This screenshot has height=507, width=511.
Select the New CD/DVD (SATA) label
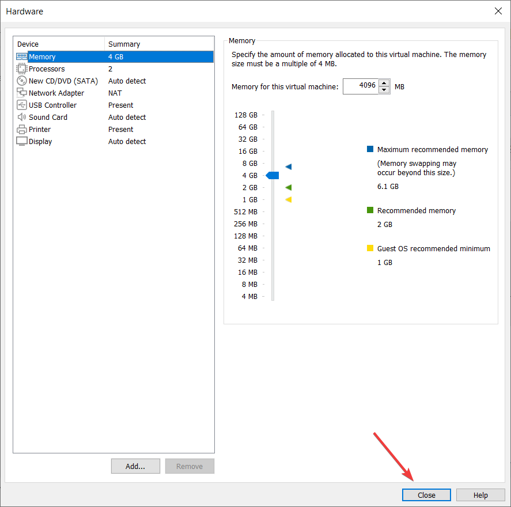coord(63,81)
